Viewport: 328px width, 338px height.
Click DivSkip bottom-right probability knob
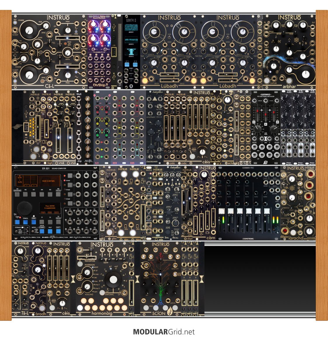pos(105,38)
